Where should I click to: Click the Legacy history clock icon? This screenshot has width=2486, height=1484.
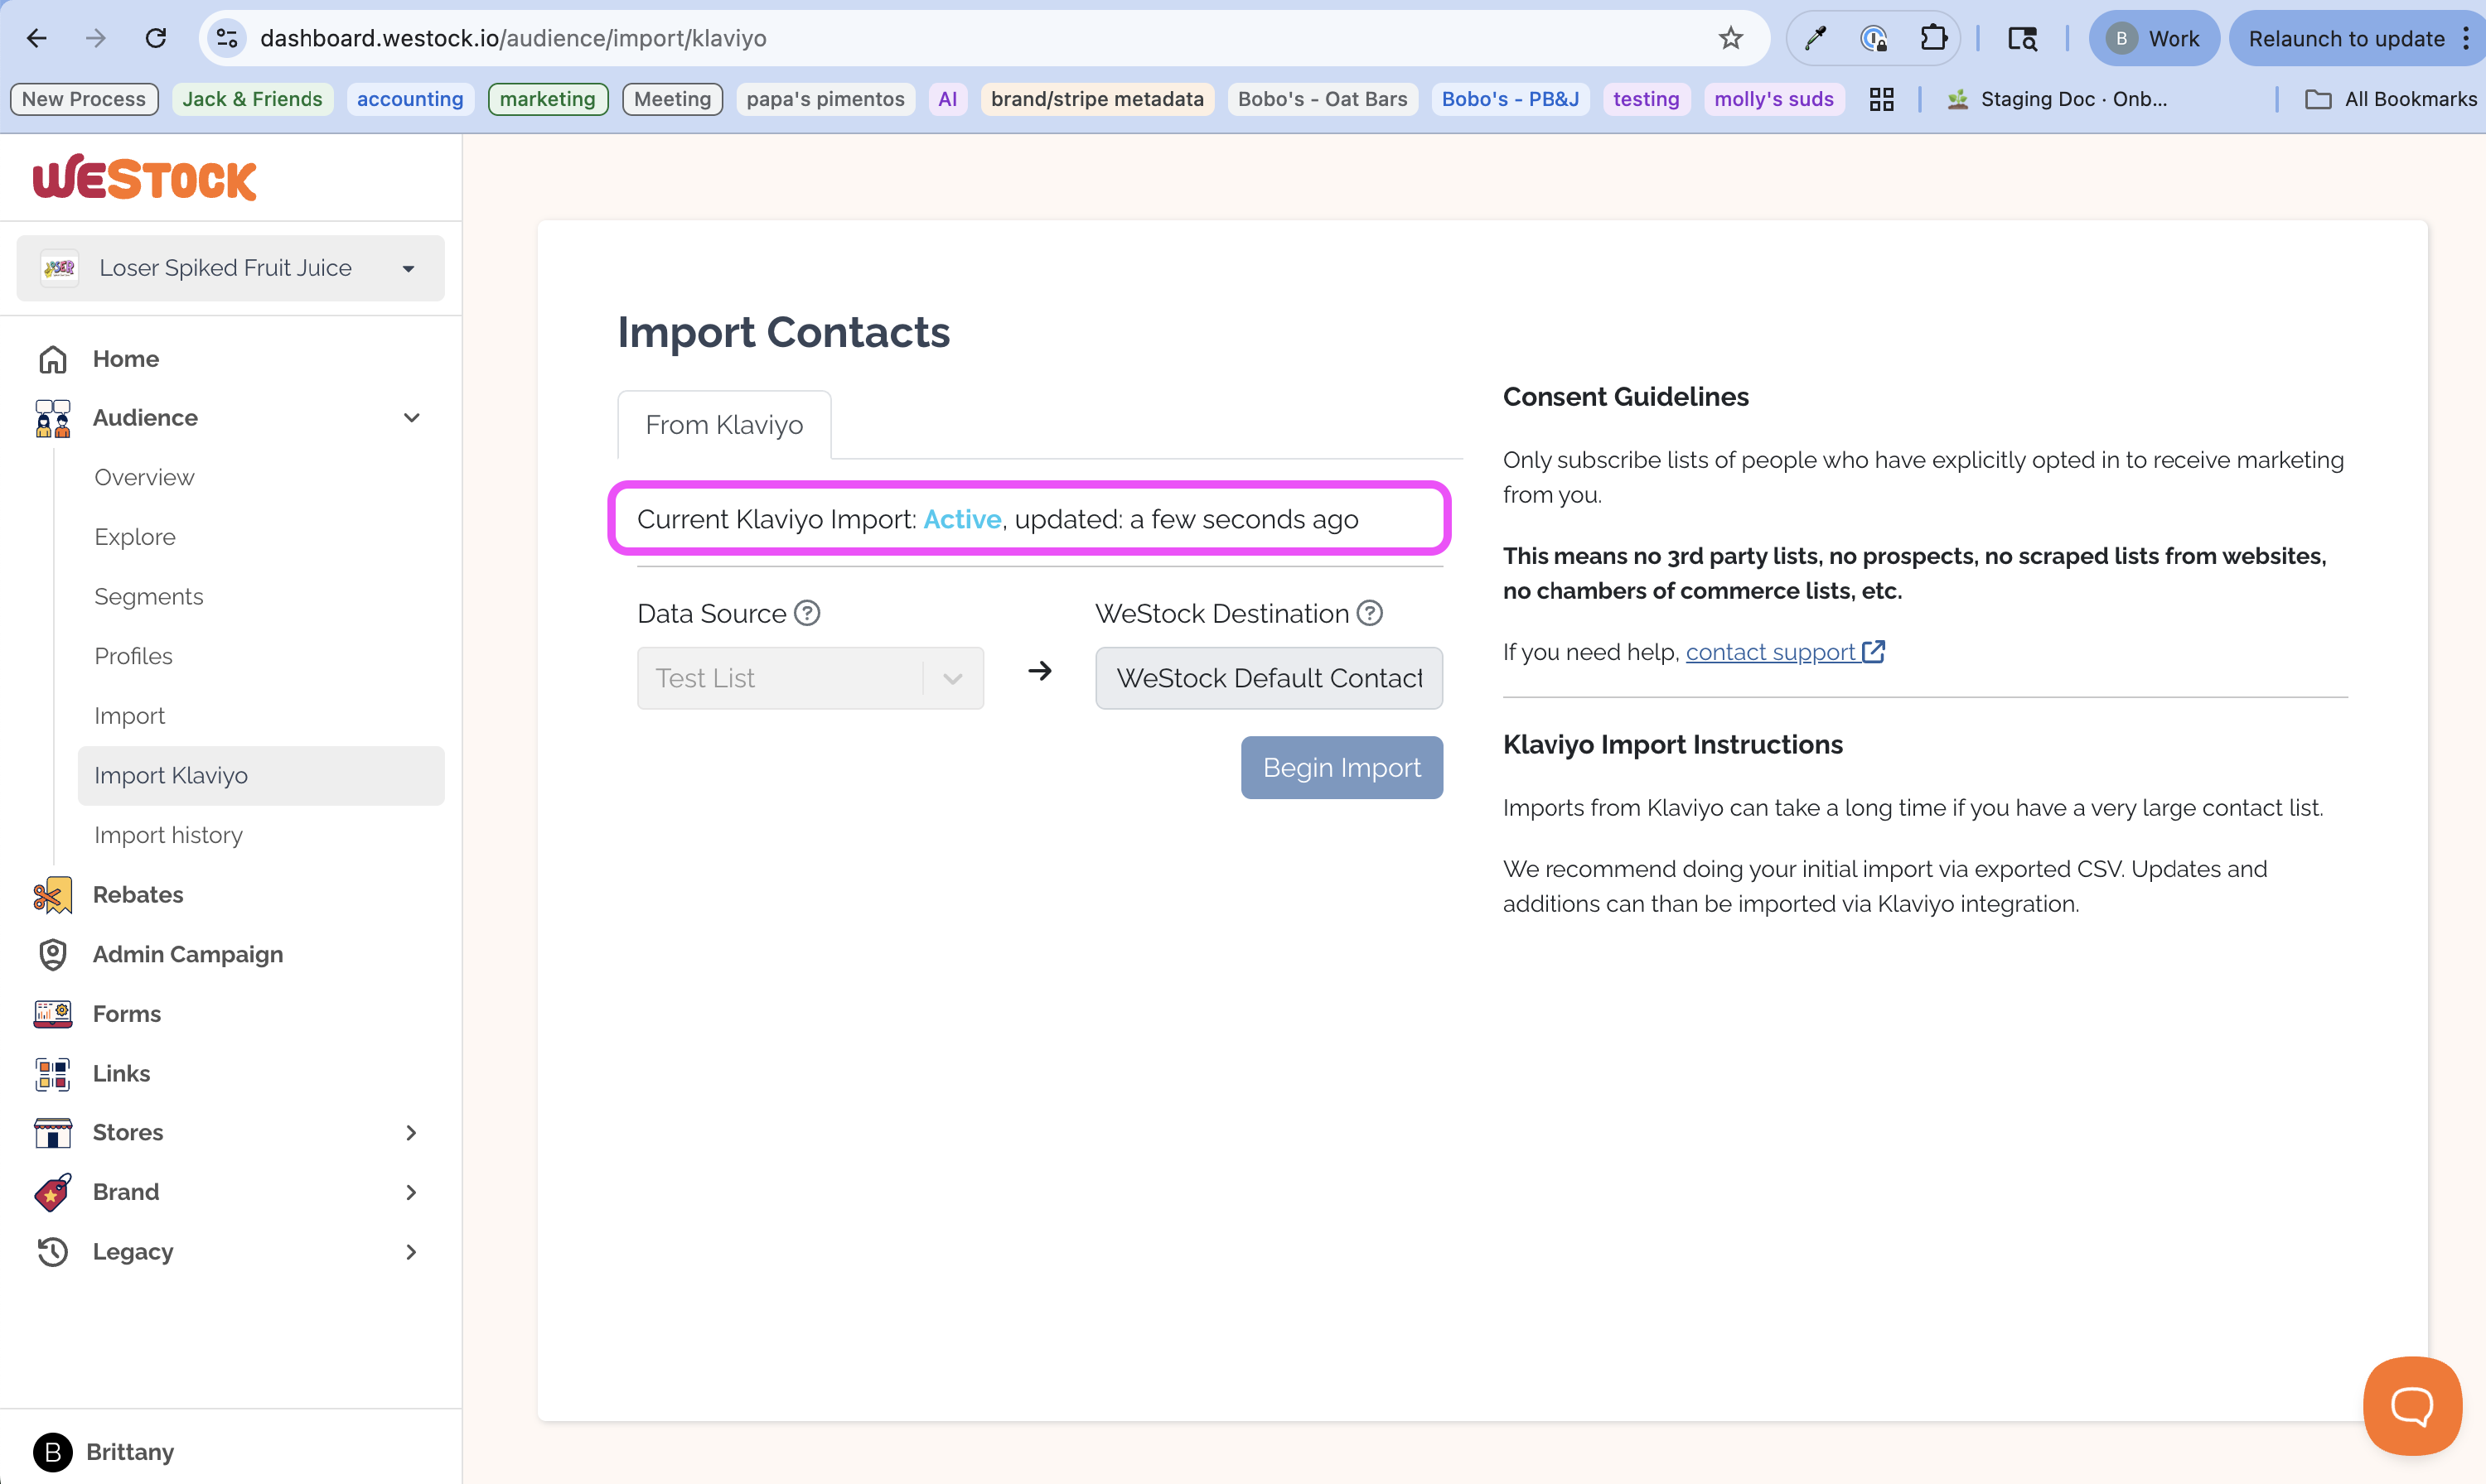click(52, 1252)
